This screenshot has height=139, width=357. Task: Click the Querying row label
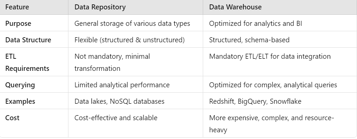click(x=20, y=85)
